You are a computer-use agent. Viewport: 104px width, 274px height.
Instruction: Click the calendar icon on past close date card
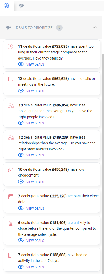click(x=11, y=197)
